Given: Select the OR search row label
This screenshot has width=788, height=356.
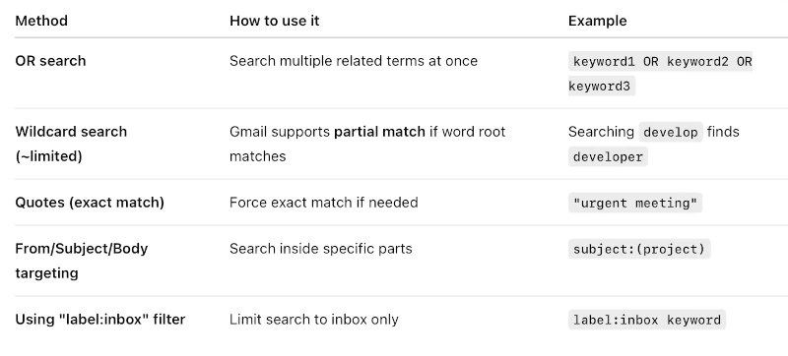Looking at the screenshot, I should [x=50, y=61].
